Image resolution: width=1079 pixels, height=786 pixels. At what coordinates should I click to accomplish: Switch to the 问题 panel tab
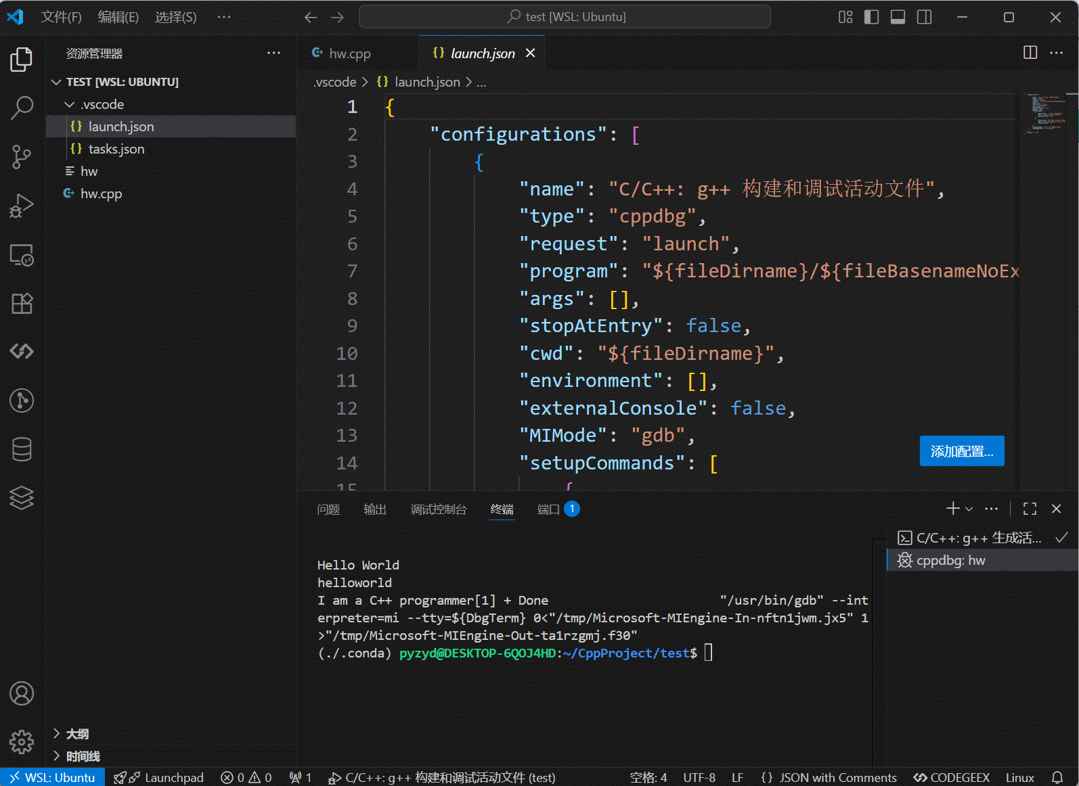coord(328,509)
